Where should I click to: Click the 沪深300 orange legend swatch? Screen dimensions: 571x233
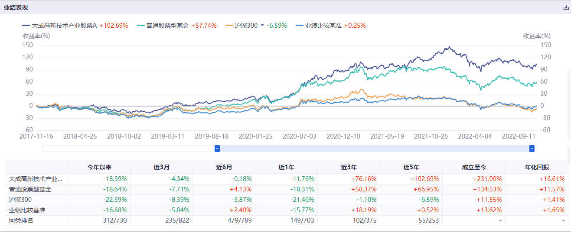coord(230,26)
